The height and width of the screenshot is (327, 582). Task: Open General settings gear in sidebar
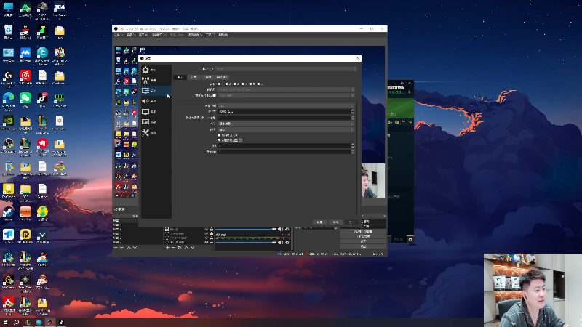145,70
